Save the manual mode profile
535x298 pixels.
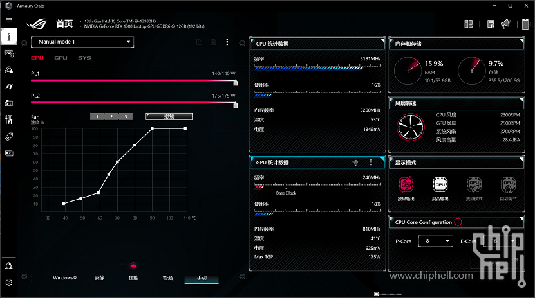coord(213,42)
